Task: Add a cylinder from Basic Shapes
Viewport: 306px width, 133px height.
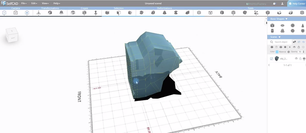Action: pyautogui.click(x=272, y=31)
